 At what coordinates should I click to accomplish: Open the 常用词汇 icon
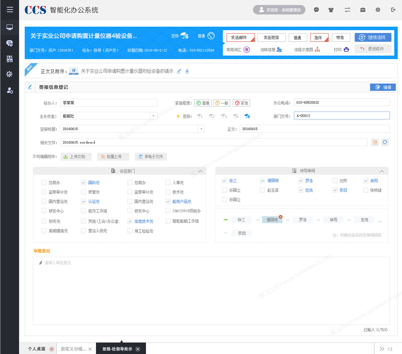point(246,50)
